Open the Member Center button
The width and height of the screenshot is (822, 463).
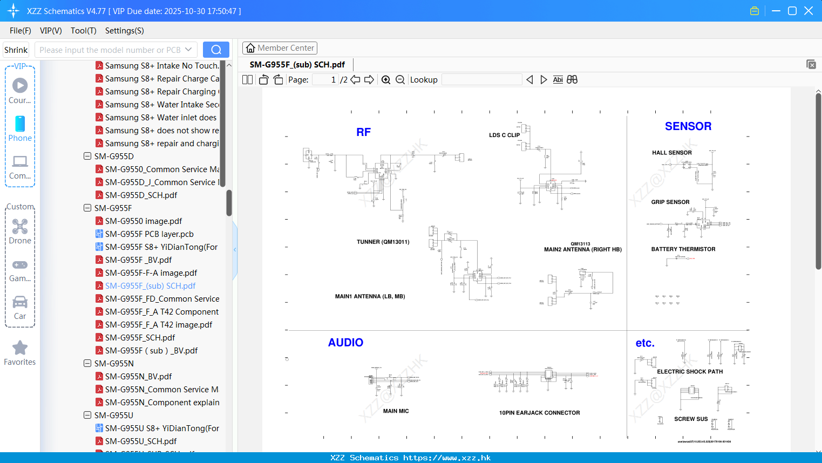280,48
